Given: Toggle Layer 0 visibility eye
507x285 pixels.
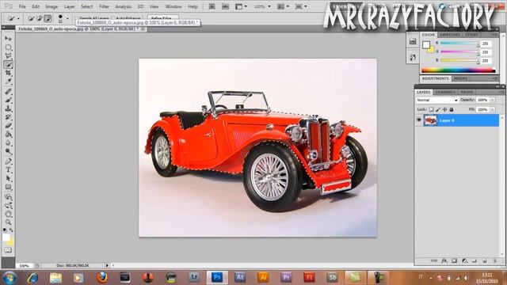Looking at the screenshot, I should click(419, 120).
